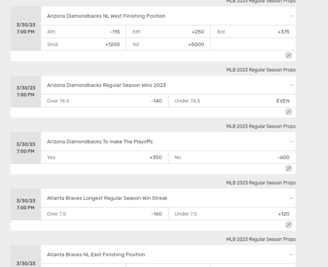Bet Over 7.5 win streak at -160
328x267 pixels.
(x=104, y=214)
